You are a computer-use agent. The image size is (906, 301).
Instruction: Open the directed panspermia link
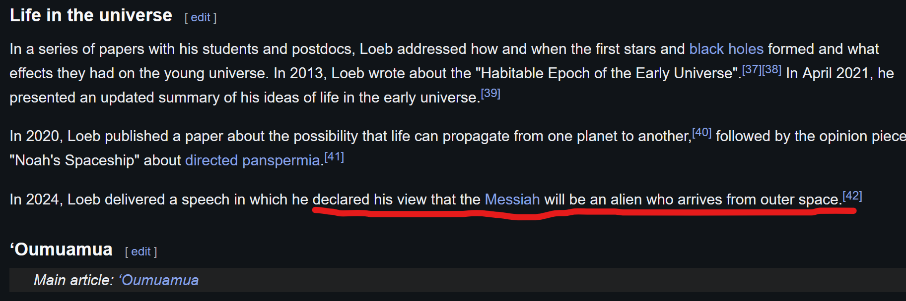click(252, 160)
